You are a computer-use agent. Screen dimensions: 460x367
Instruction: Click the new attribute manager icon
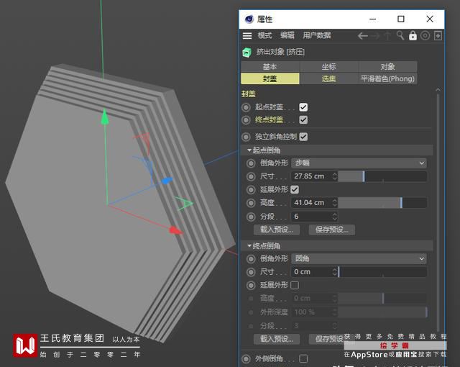tap(438, 36)
